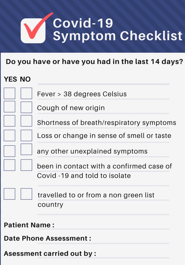Check NO for Fever > 38 degrees

[x=26, y=94]
